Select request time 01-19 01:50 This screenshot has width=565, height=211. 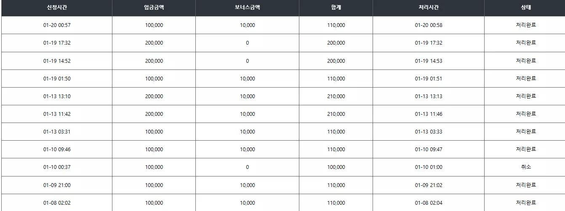point(57,79)
